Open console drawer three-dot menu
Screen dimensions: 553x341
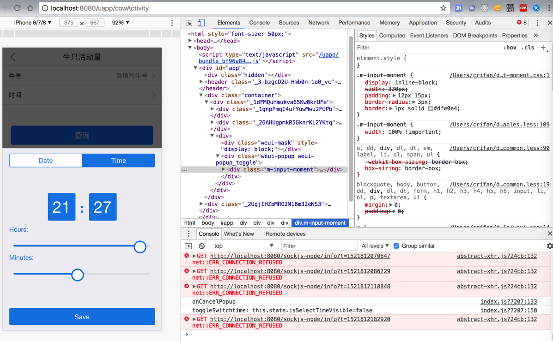[x=188, y=234]
